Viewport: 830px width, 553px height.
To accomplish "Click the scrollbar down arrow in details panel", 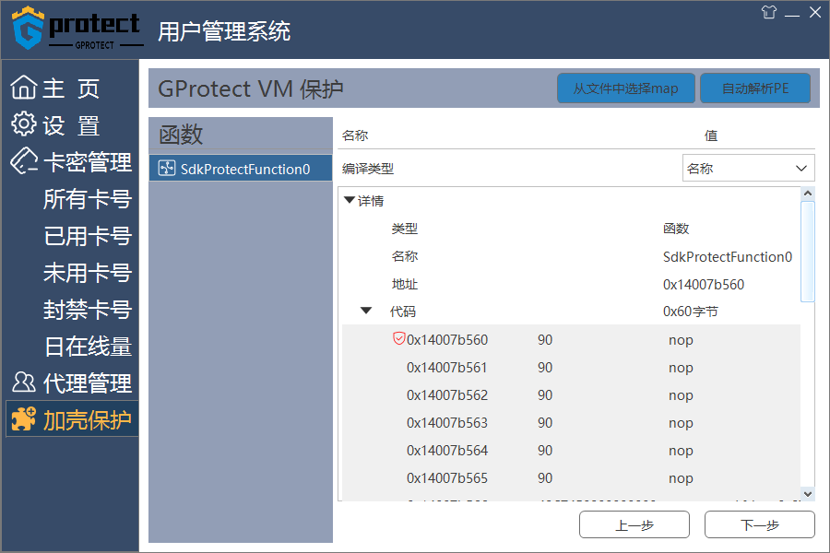I will (808, 494).
